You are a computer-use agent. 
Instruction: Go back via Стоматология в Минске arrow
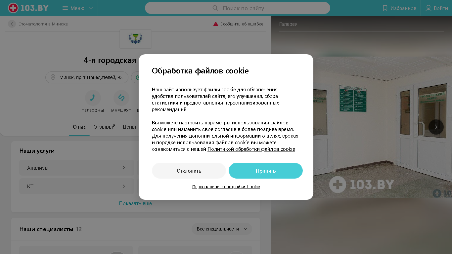[x=12, y=24]
